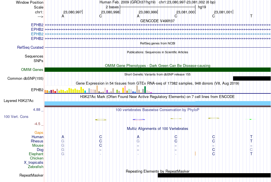The height and width of the screenshot is (182, 271).
Task: Click the green PhyloP conservation mark
Action: (x=250, y=119)
